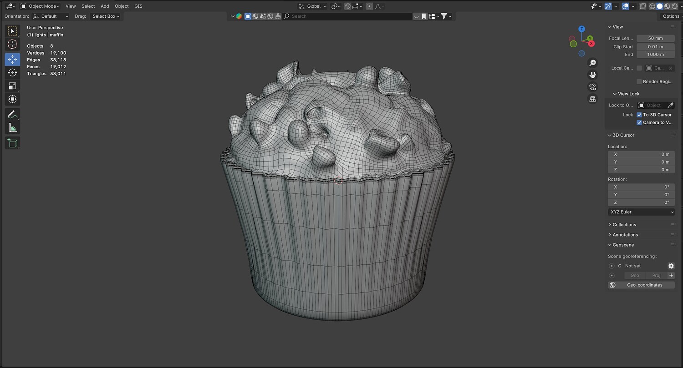Image resolution: width=683 pixels, height=368 pixels.
Task: Open the Orientation Default dropdown
Action: pos(51,16)
